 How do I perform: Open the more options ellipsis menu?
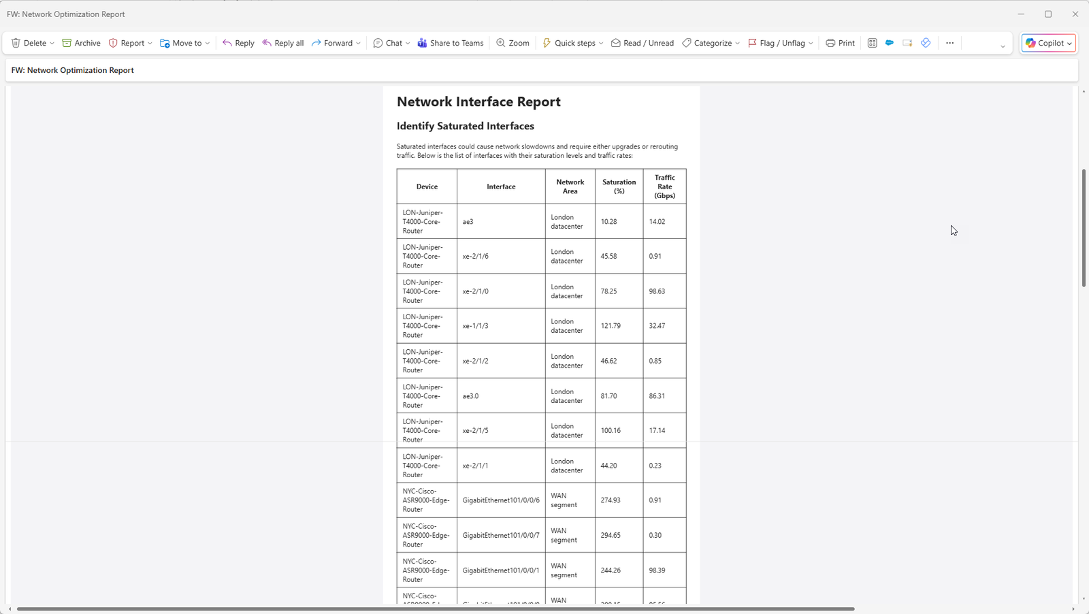point(949,43)
